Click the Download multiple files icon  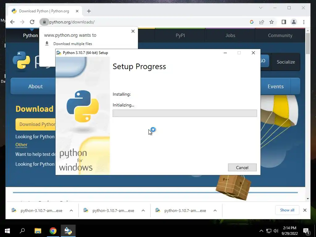pyautogui.click(x=47, y=44)
